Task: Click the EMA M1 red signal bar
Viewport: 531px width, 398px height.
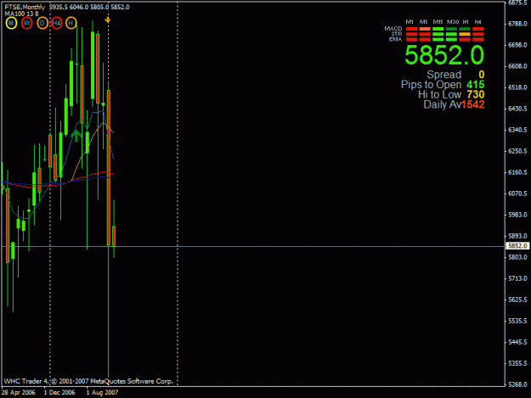Action: pyautogui.click(x=411, y=40)
